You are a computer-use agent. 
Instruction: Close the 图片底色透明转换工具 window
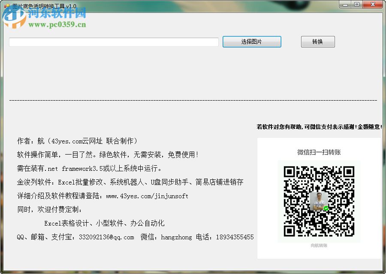click(372, 4)
